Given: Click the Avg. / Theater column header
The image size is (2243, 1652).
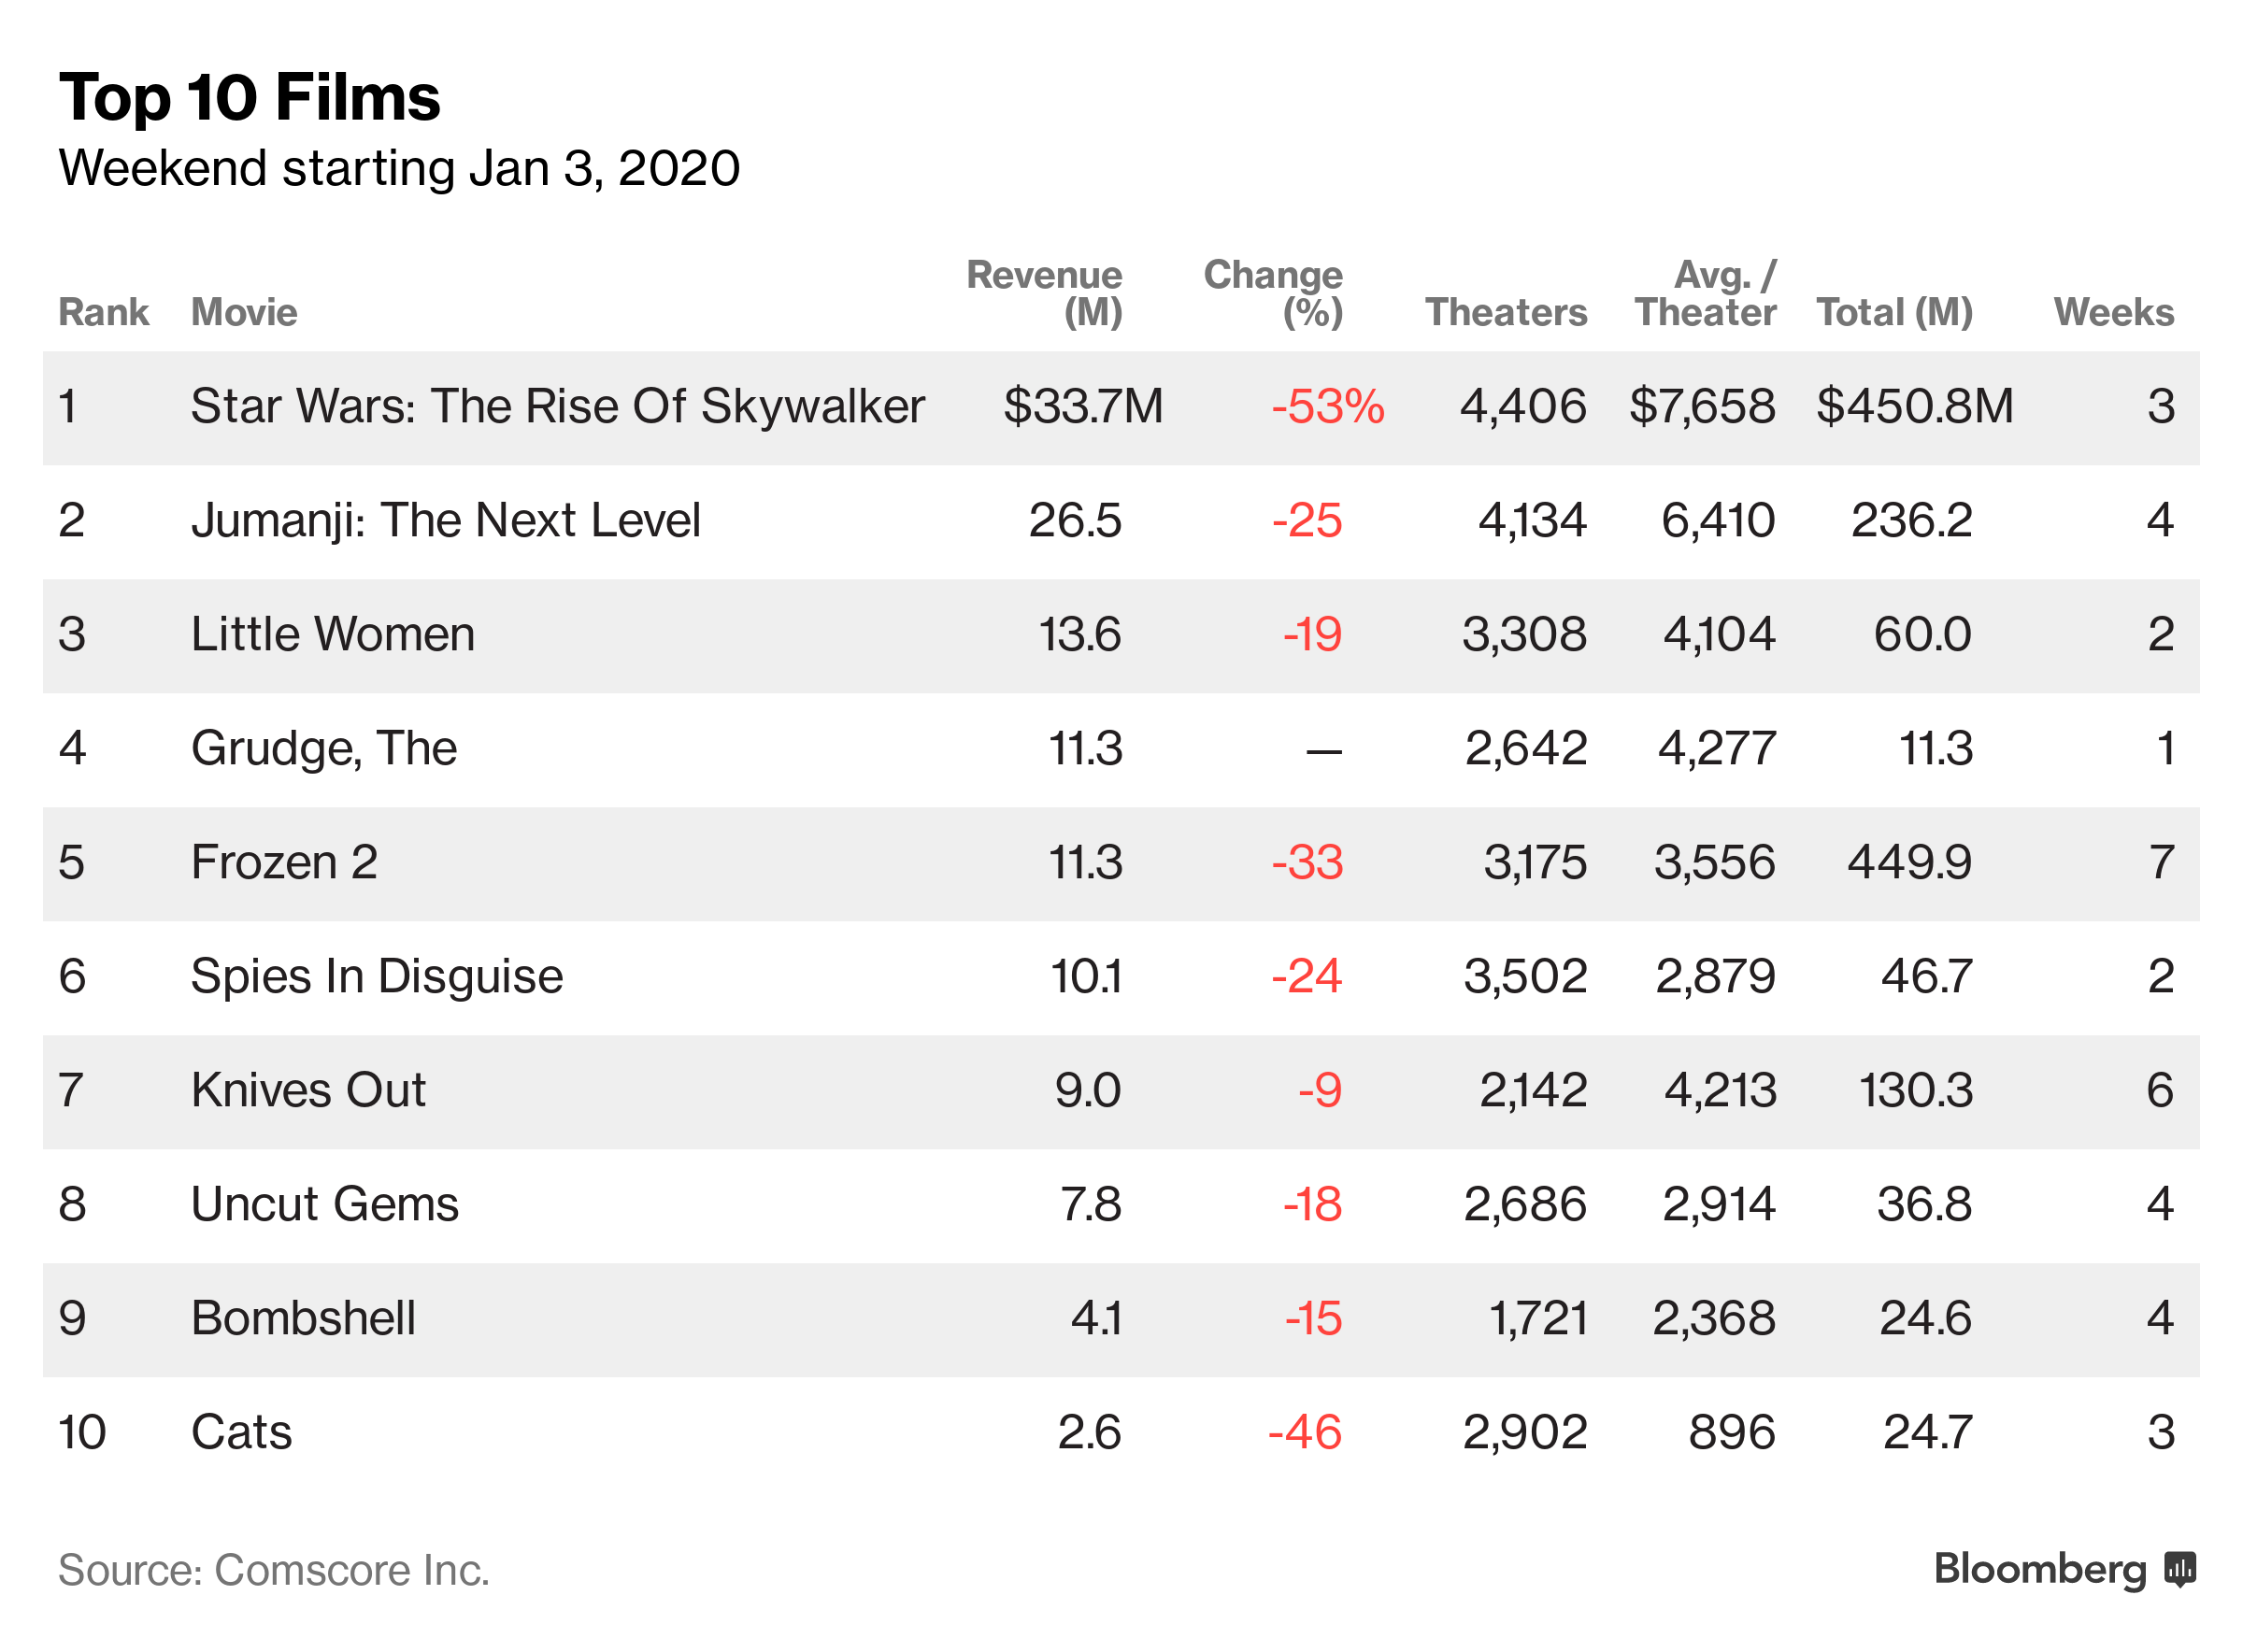Looking at the screenshot, I should pos(1705,293).
